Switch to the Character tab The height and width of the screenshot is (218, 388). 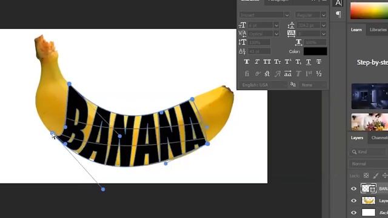250,1
